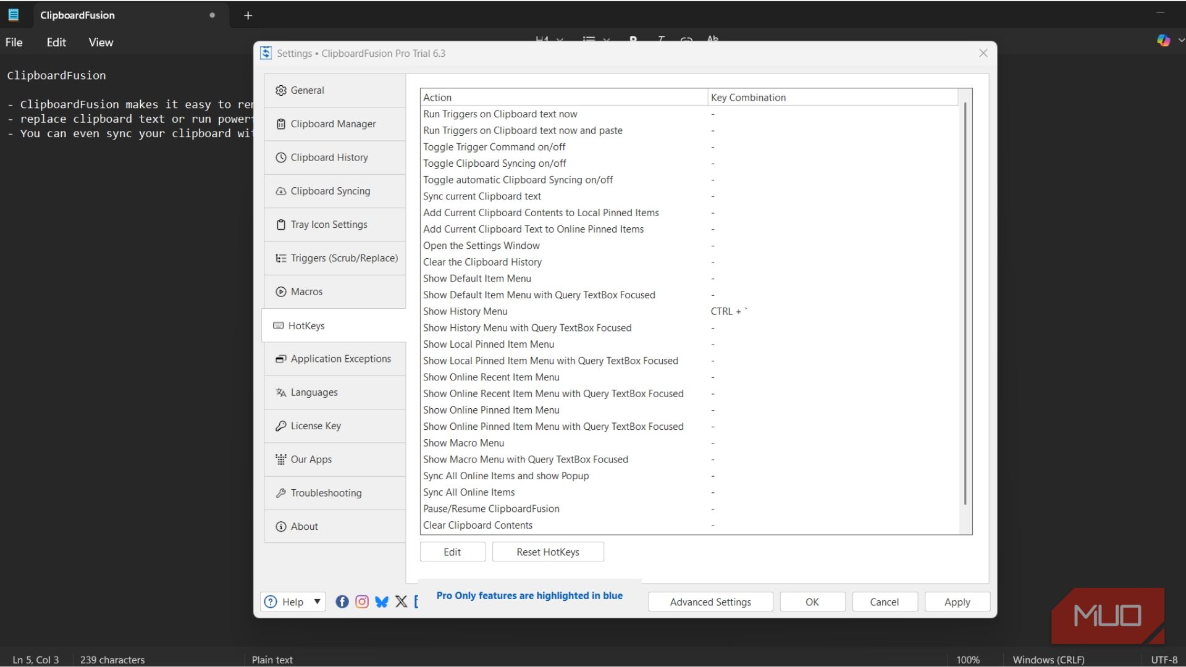Image resolution: width=1186 pixels, height=667 pixels.
Task: Open ClipboardFusion's Facebook page icon
Action: [x=342, y=602]
